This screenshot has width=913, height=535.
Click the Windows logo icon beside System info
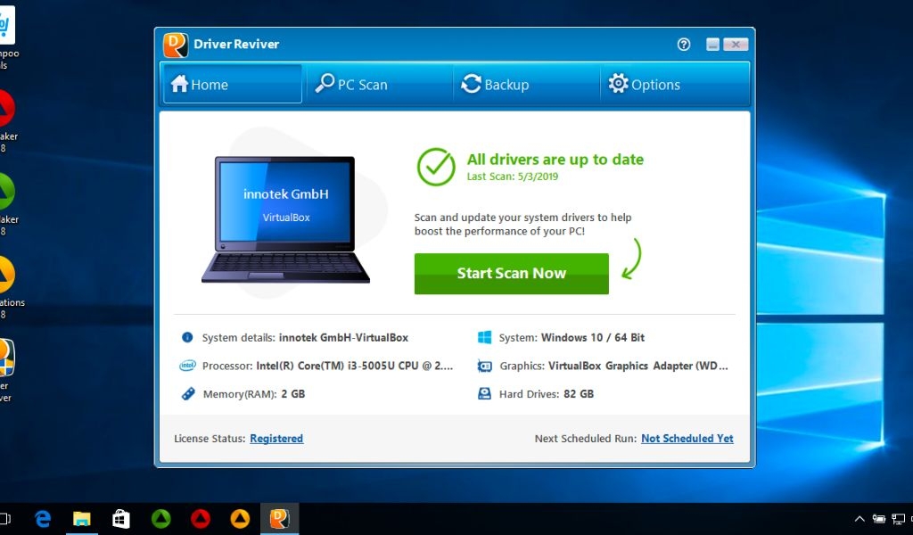coord(484,337)
